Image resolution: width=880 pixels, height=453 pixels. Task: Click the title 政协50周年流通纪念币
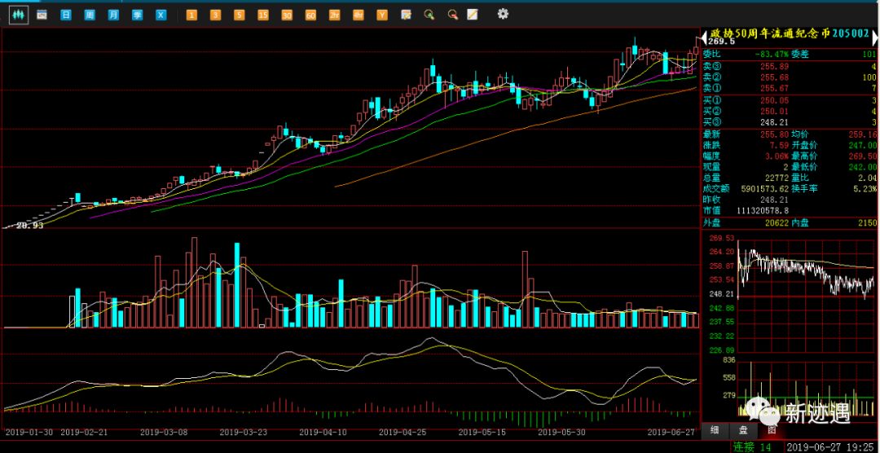click(x=770, y=33)
